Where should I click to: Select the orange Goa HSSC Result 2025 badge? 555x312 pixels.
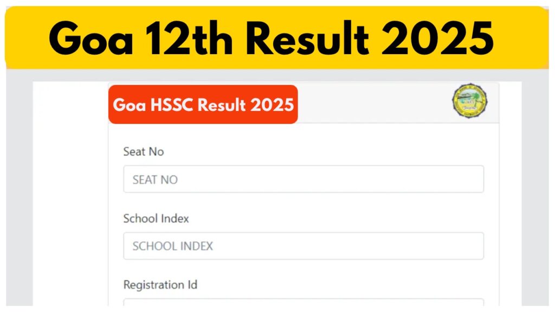203,105
